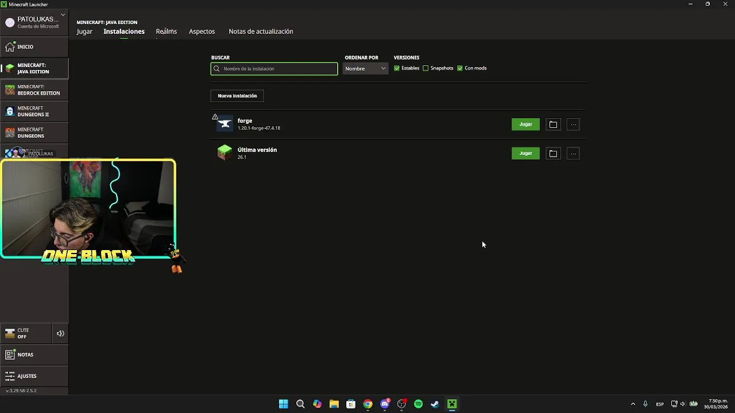735x413 pixels.
Task: Open File Explorer from the taskbar
Action: pyautogui.click(x=334, y=404)
